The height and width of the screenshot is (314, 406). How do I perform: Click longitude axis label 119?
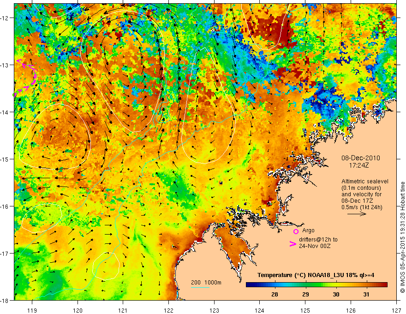(x=32, y=310)
